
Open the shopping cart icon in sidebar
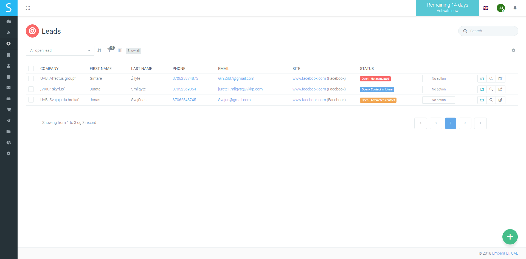(x=9, y=110)
